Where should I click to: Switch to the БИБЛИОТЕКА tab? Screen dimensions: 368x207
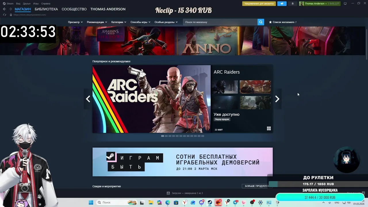(x=46, y=9)
